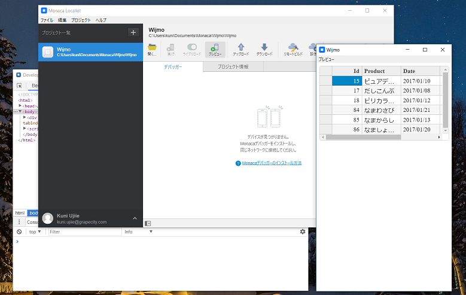Click grid scroll down arrow

[445, 130]
